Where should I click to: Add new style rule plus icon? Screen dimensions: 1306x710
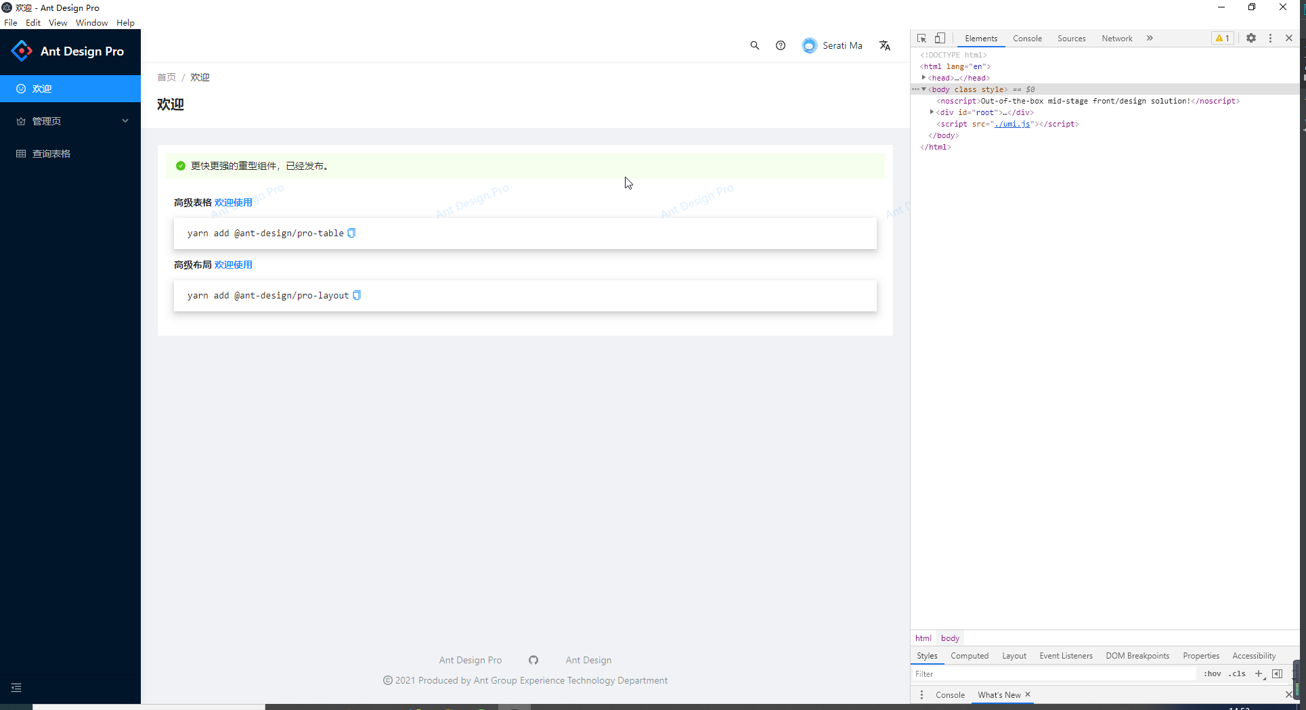tap(1259, 673)
